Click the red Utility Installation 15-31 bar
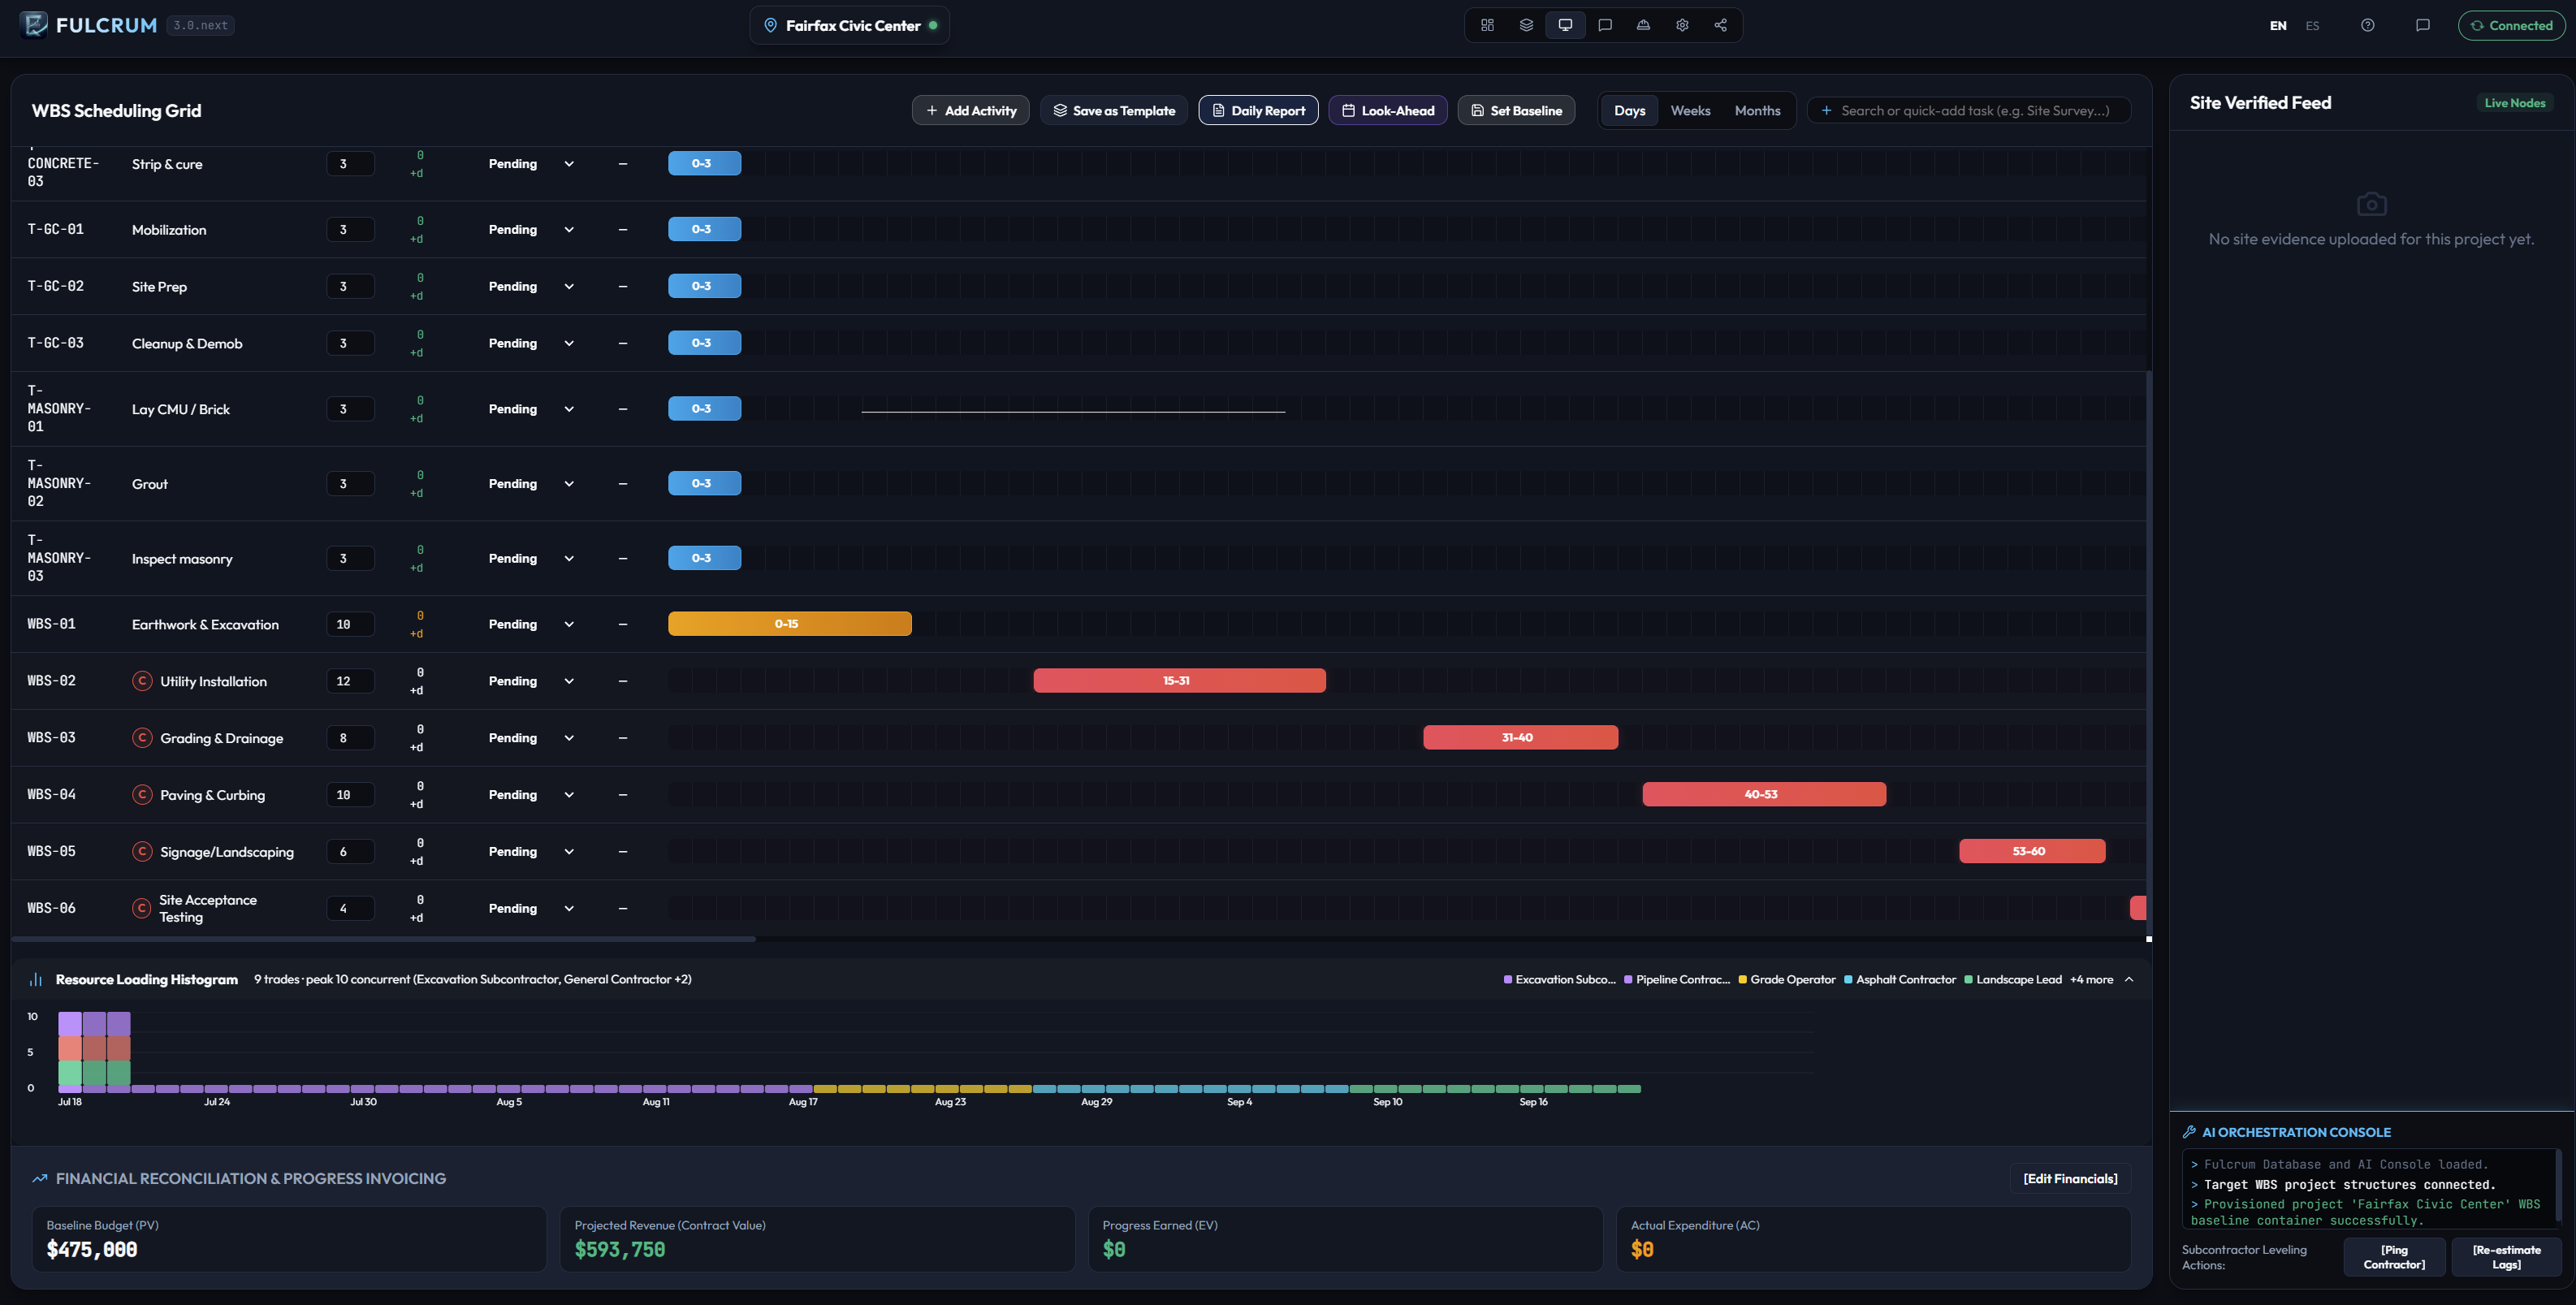 coord(1179,681)
